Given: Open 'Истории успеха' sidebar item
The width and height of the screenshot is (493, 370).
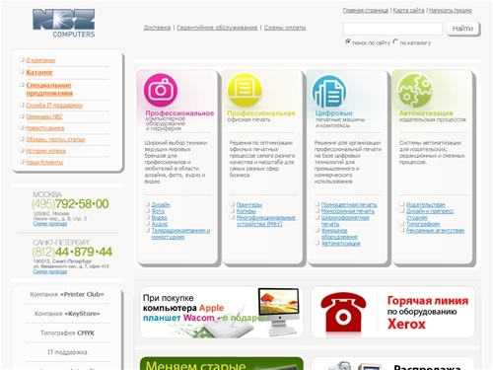Looking at the screenshot, I should (x=45, y=151).
